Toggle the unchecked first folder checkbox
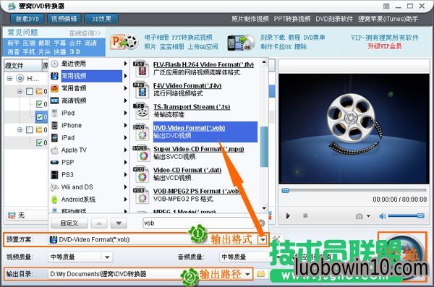The width and height of the screenshot is (434, 287). pos(30,91)
